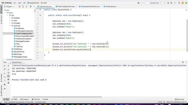
Task: Run main method from gutter arrow
Action: 41,15
